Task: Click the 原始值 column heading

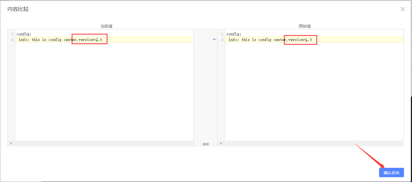Action: tap(305, 26)
